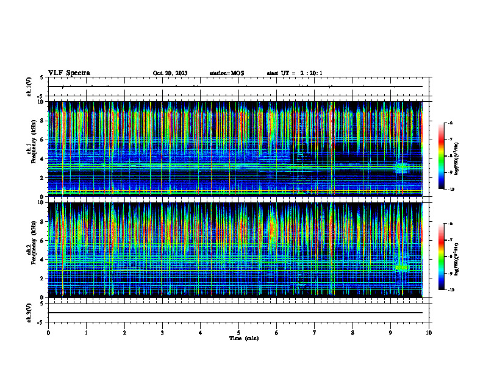Click the ch.3 flat waveform trace
Screen dimensions: 483x373
(x=235, y=313)
